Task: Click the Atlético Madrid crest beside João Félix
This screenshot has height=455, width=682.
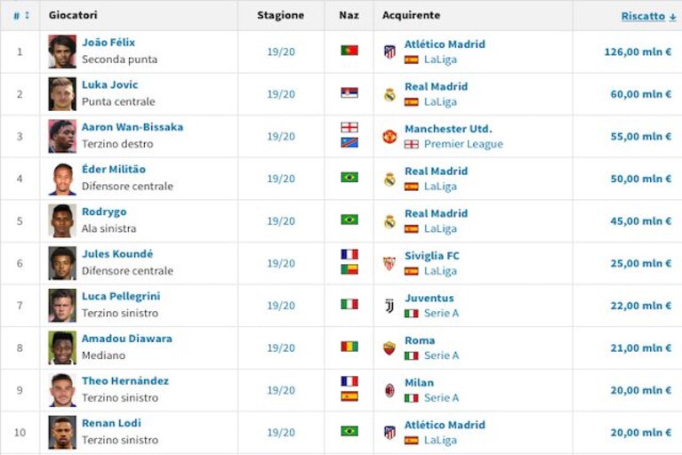Action: pos(389,52)
